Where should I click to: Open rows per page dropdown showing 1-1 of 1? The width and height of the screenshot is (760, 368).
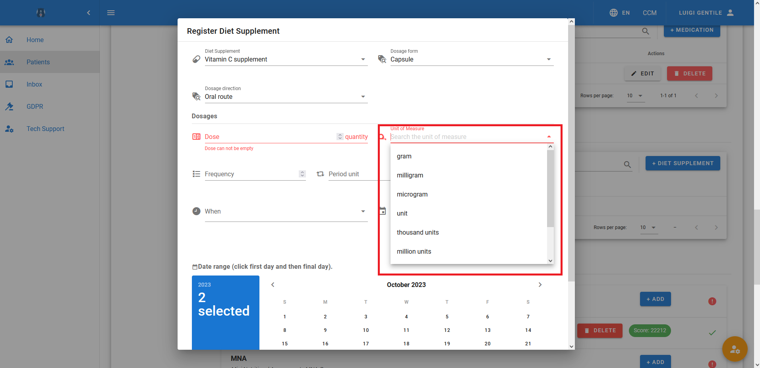click(x=636, y=96)
